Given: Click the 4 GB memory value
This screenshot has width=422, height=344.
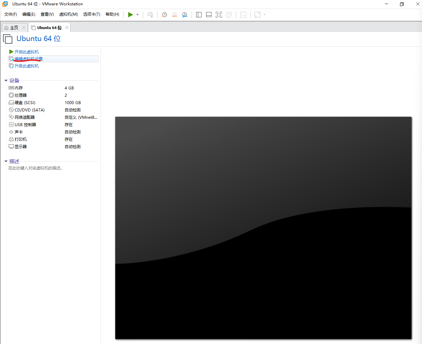Looking at the screenshot, I should coord(69,88).
